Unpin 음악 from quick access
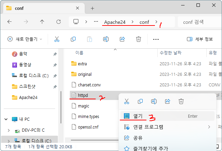The image size is (222, 151). click(x=55, y=54)
